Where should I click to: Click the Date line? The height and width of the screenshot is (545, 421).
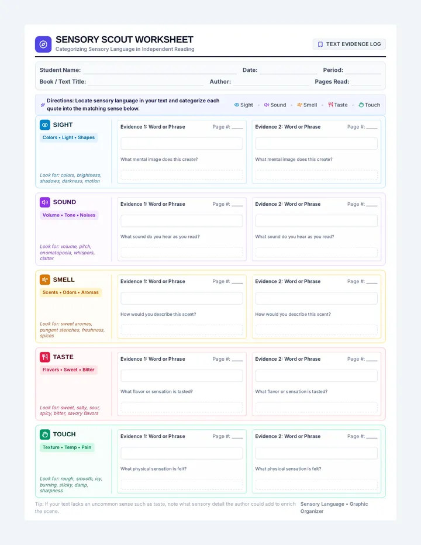[x=288, y=71]
